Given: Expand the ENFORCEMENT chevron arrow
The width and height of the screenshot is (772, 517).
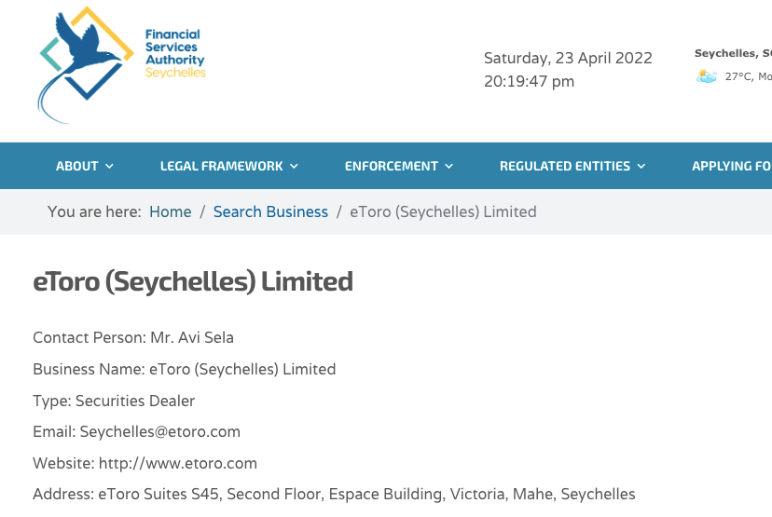Looking at the screenshot, I should pos(449,166).
